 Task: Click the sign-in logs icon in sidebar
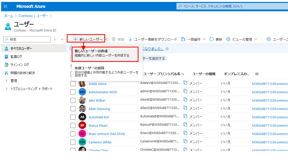pos(6,64)
